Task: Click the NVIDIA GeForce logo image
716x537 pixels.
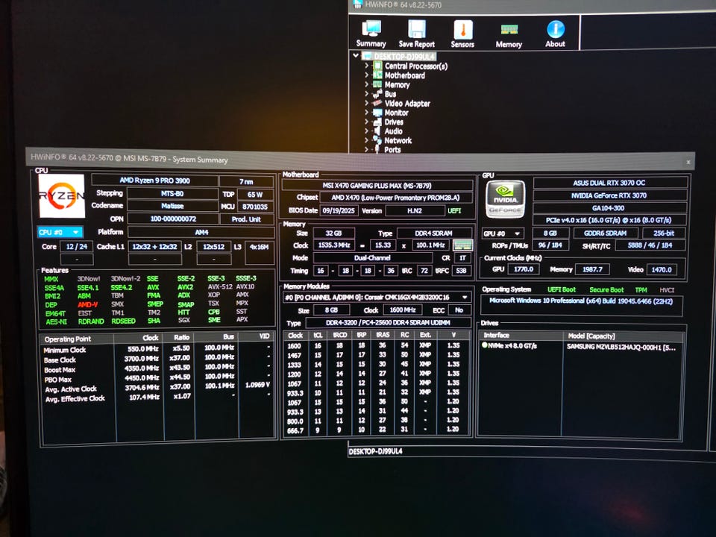Action: point(506,198)
